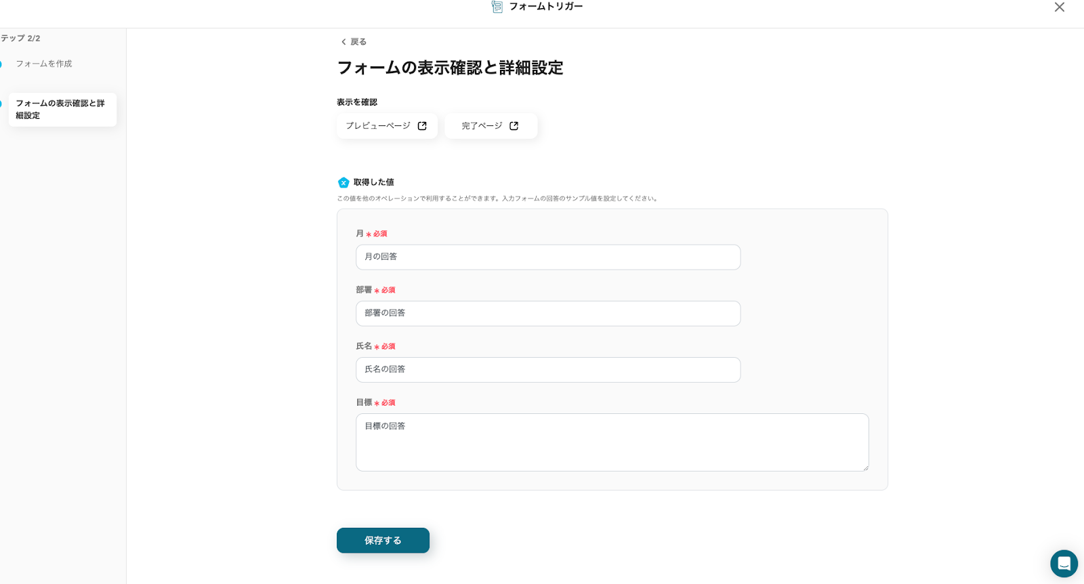
Task: Click the フォームトリガー header title
Action: click(545, 7)
